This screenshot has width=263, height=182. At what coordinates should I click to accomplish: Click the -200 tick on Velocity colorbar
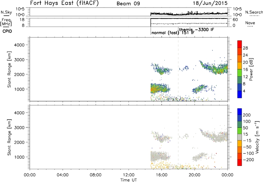click(x=248, y=160)
